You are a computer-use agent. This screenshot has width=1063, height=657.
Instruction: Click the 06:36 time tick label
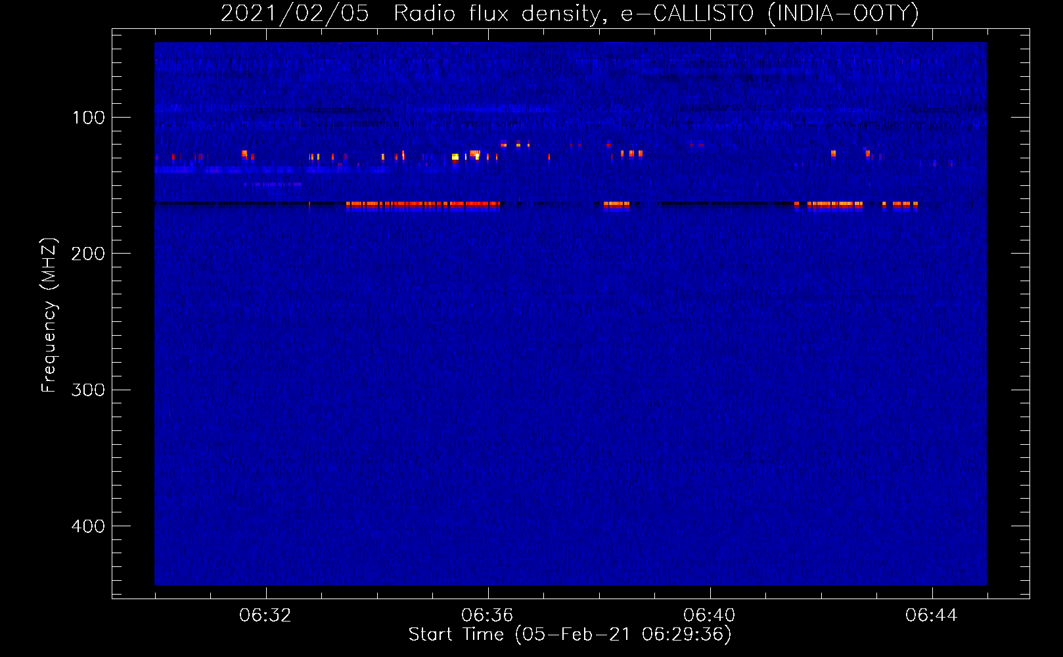point(487,616)
